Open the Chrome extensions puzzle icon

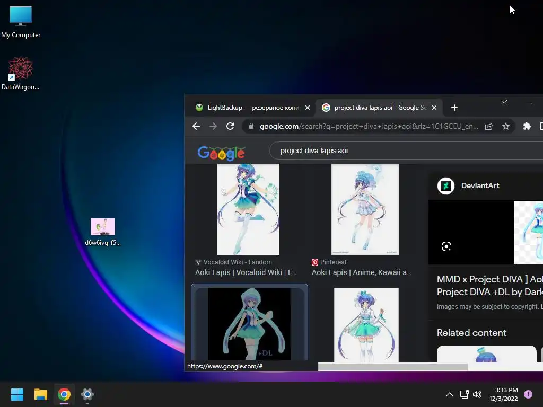(x=527, y=126)
